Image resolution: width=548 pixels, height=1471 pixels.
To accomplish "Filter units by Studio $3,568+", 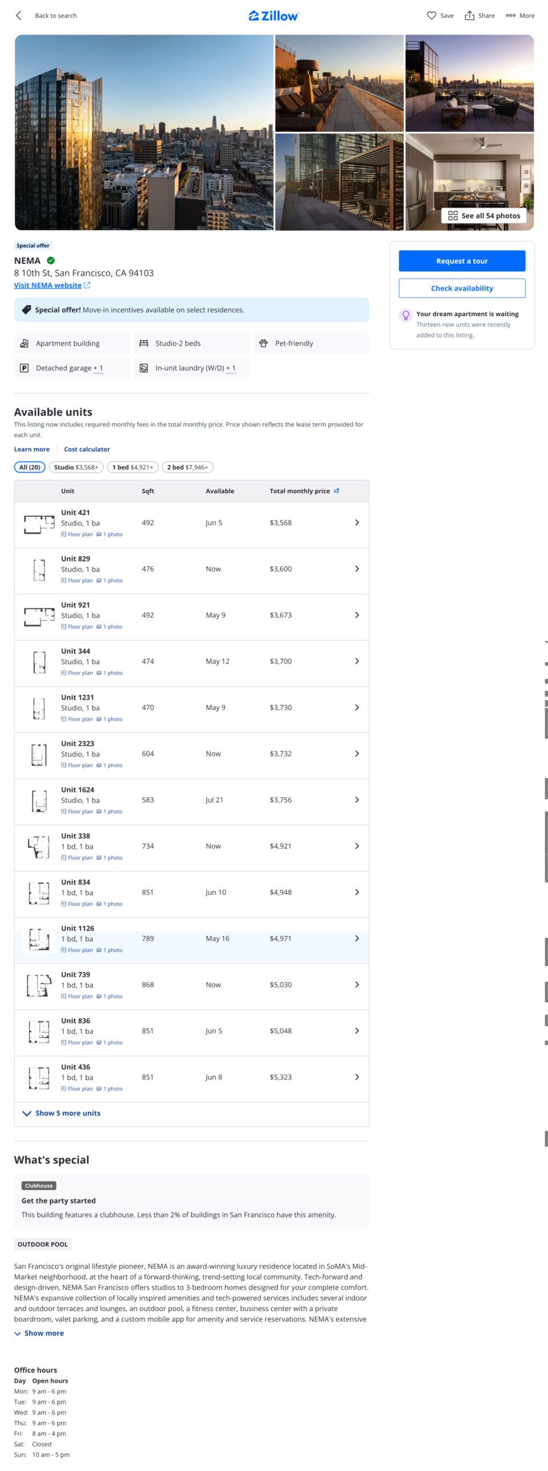I will click(x=76, y=467).
